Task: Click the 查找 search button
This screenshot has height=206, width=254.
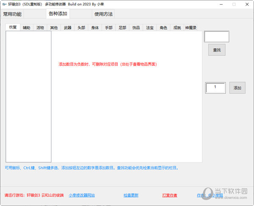Action: 217,50
